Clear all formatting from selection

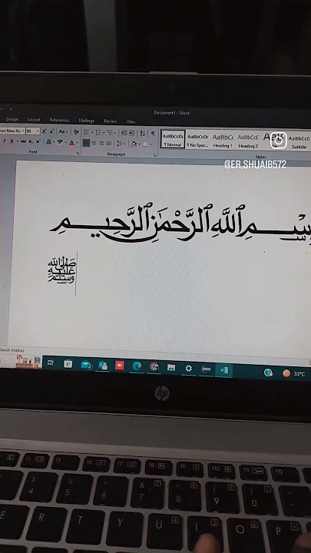(76, 132)
